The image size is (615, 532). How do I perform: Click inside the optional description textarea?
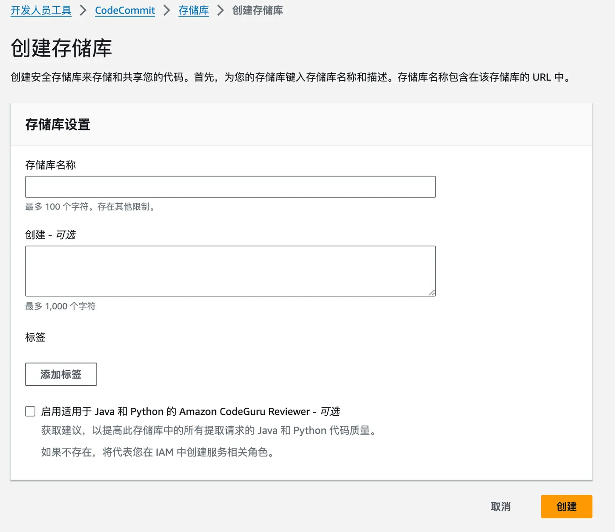pyautogui.click(x=230, y=271)
